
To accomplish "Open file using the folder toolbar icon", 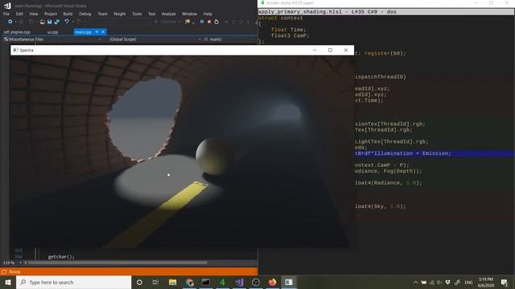I will (43, 22).
